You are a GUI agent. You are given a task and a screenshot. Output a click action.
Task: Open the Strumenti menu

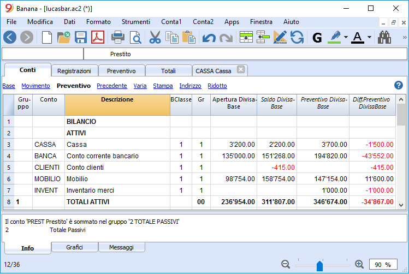pyautogui.click(x=136, y=22)
